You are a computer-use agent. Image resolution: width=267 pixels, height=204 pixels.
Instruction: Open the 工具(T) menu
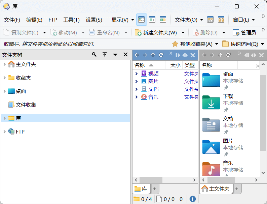(71, 20)
